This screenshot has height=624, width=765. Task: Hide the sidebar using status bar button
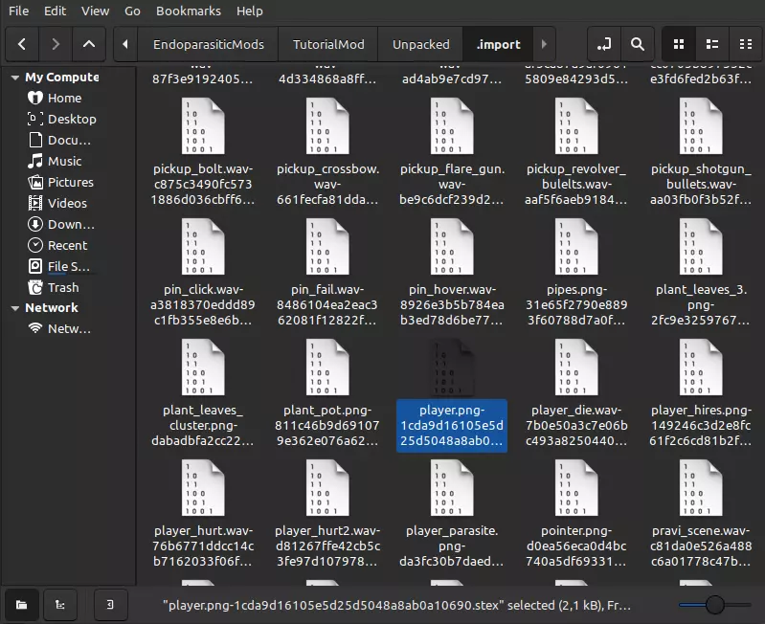click(x=110, y=604)
